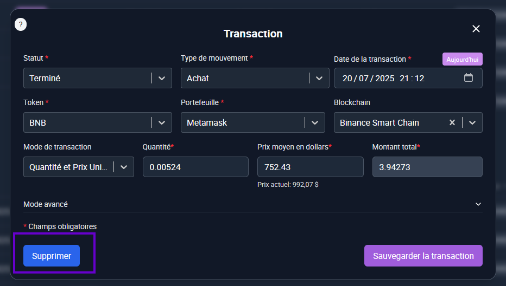The image size is (506, 286).
Task: Expand the Token BNB dropdown
Action: coord(161,122)
